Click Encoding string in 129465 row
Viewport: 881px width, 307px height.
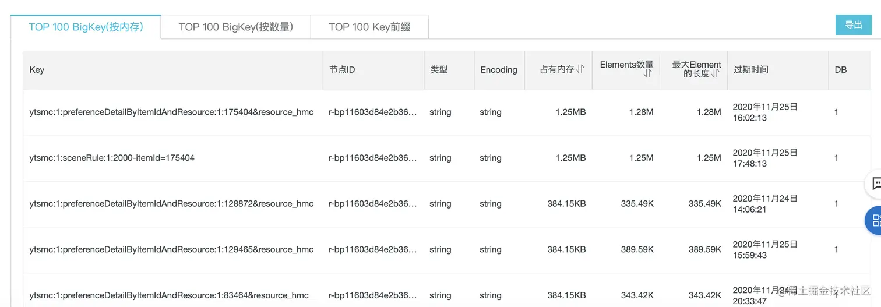point(491,249)
